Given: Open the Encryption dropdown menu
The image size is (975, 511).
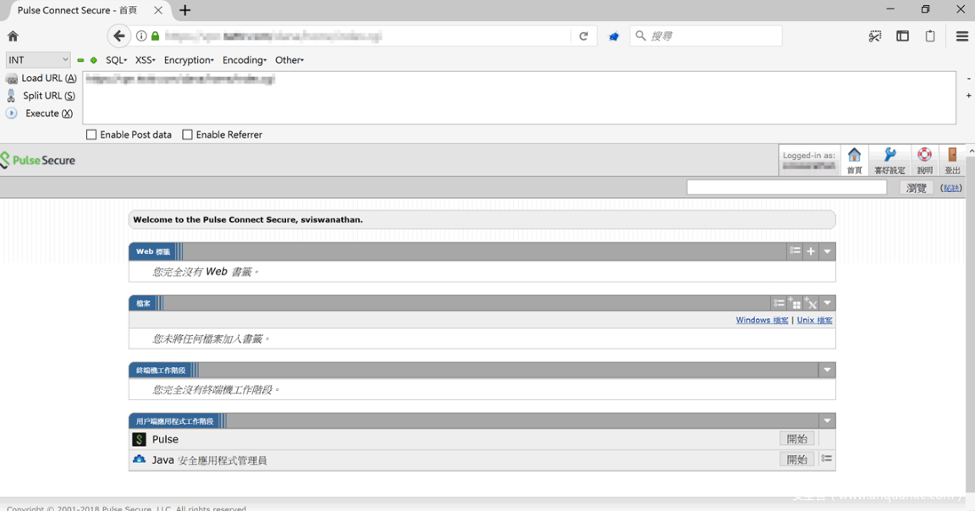Looking at the screenshot, I should (189, 60).
